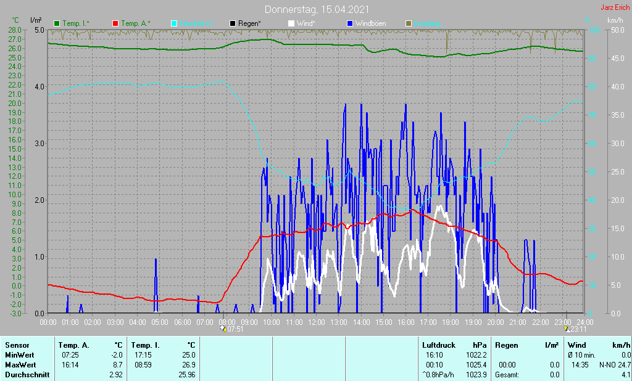Click the pressure maximum '1025.4'
The height and width of the screenshot is (381, 632).
(476, 365)
